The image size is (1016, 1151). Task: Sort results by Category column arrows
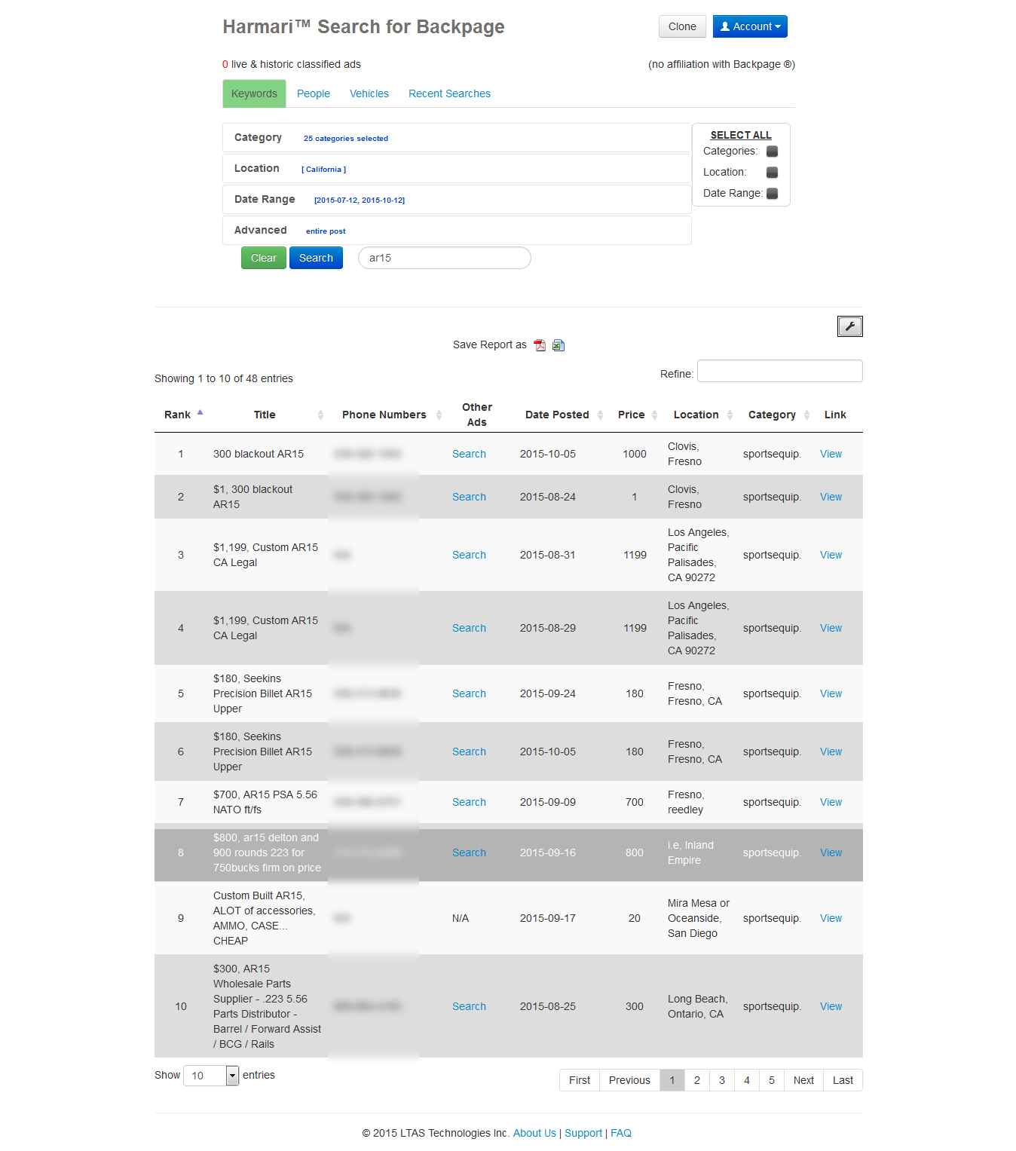coord(806,415)
